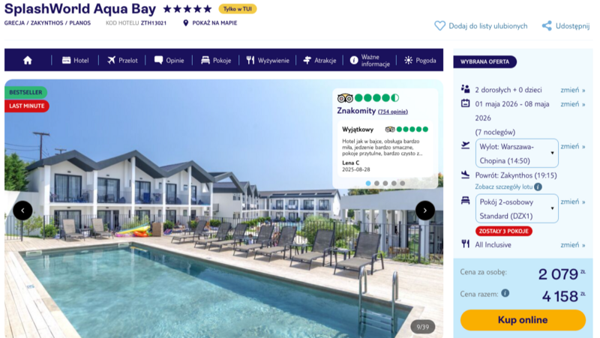The image size is (600, 338).
Task: Click the Udostępnij share icon
Action: [x=547, y=25]
